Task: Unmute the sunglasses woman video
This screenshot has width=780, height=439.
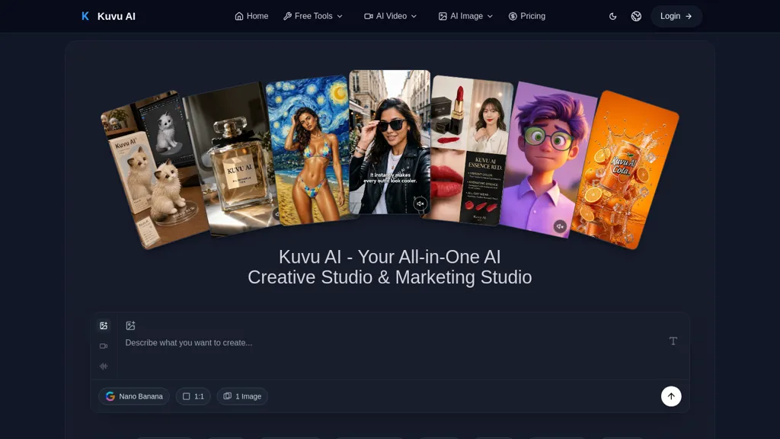Action: [420, 203]
